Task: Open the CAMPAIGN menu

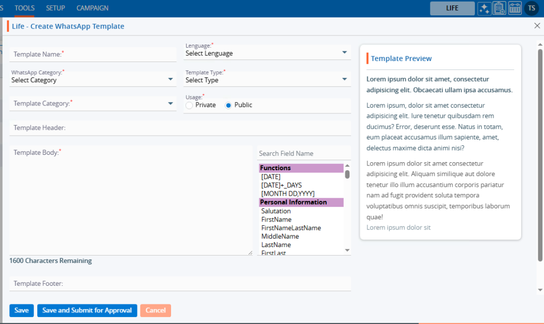Action: [92, 8]
